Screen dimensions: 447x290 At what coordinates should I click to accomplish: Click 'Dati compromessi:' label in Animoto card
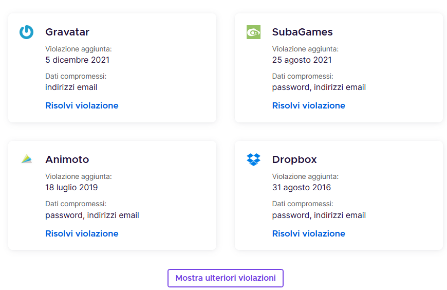point(76,204)
